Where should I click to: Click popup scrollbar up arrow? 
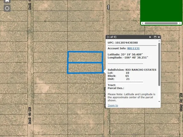point(159,41)
